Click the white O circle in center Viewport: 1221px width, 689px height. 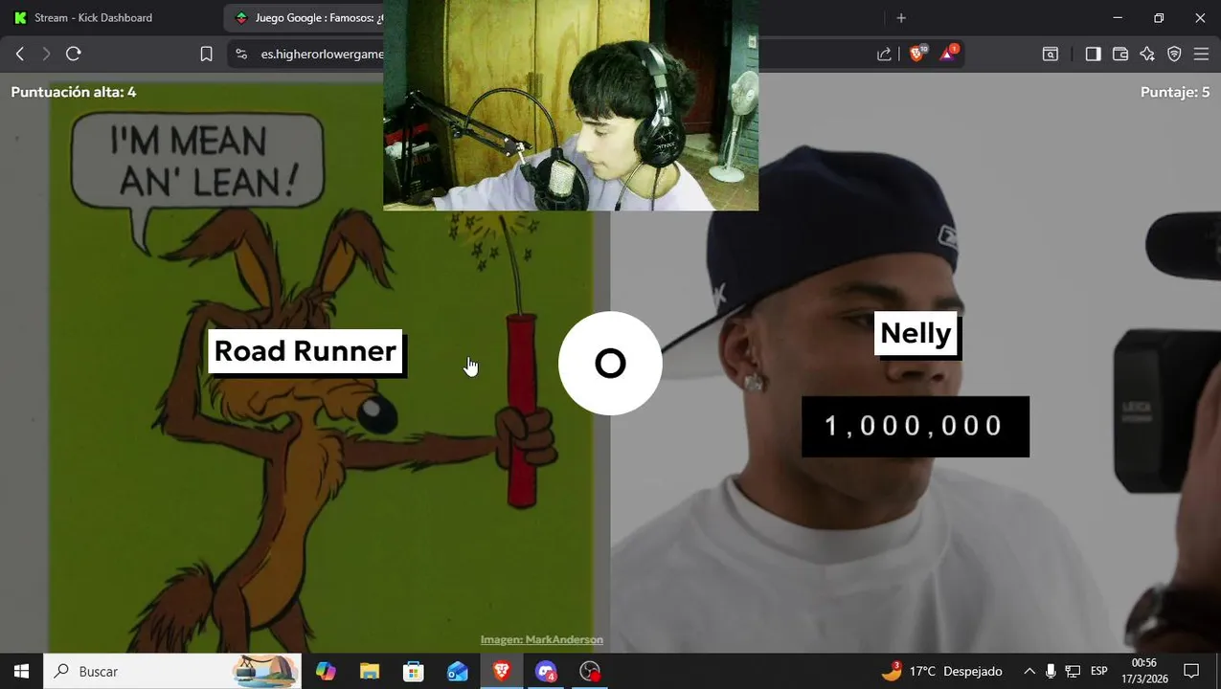610,364
